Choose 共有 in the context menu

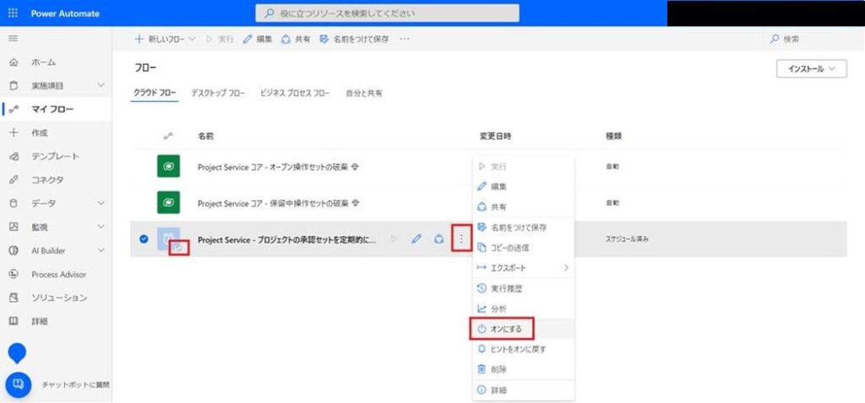click(x=523, y=207)
